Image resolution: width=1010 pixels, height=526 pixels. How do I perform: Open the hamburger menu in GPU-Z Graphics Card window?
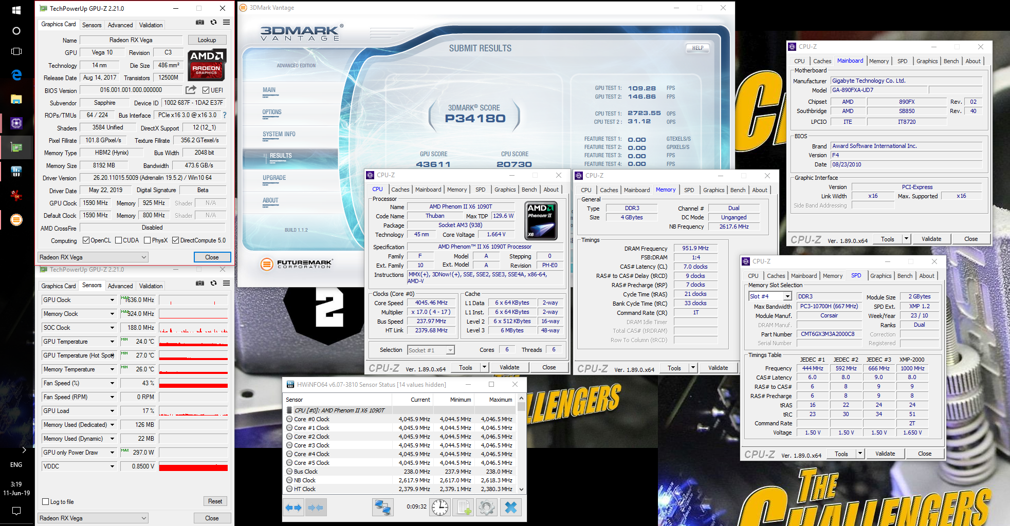226,23
